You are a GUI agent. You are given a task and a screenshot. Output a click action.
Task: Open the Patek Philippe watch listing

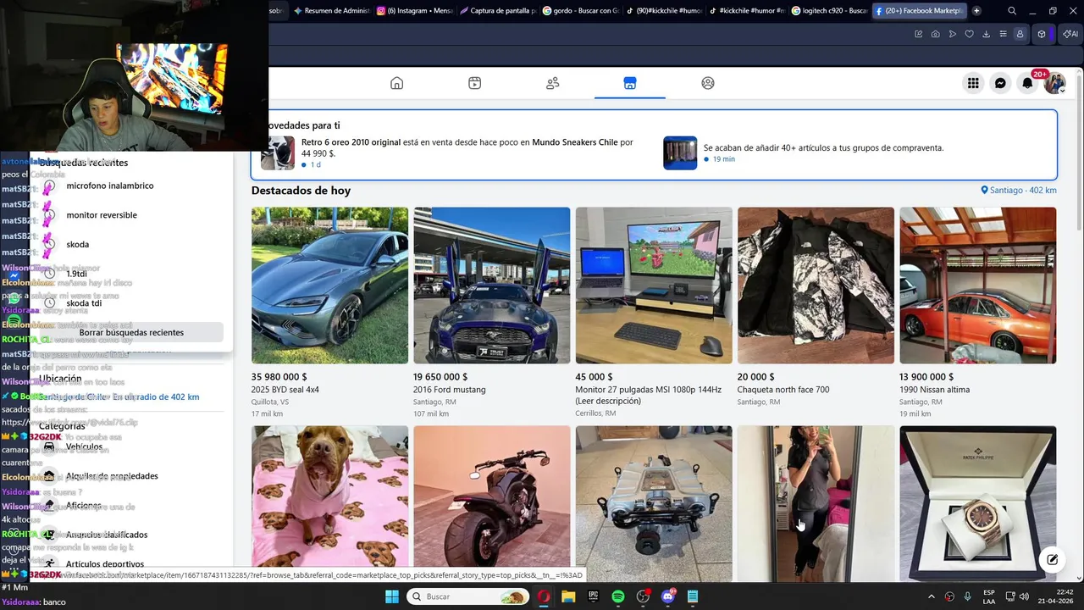tap(978, 503)
